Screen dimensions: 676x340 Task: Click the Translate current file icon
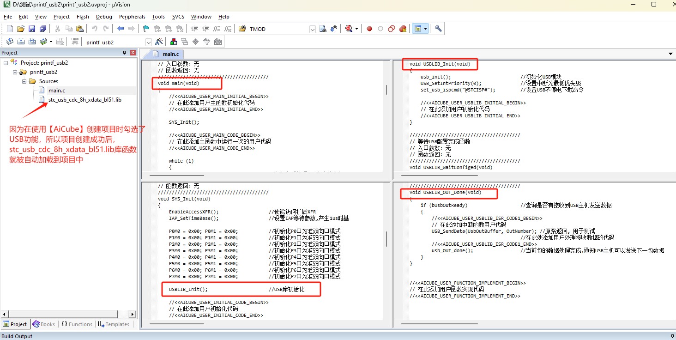point(10,42)
